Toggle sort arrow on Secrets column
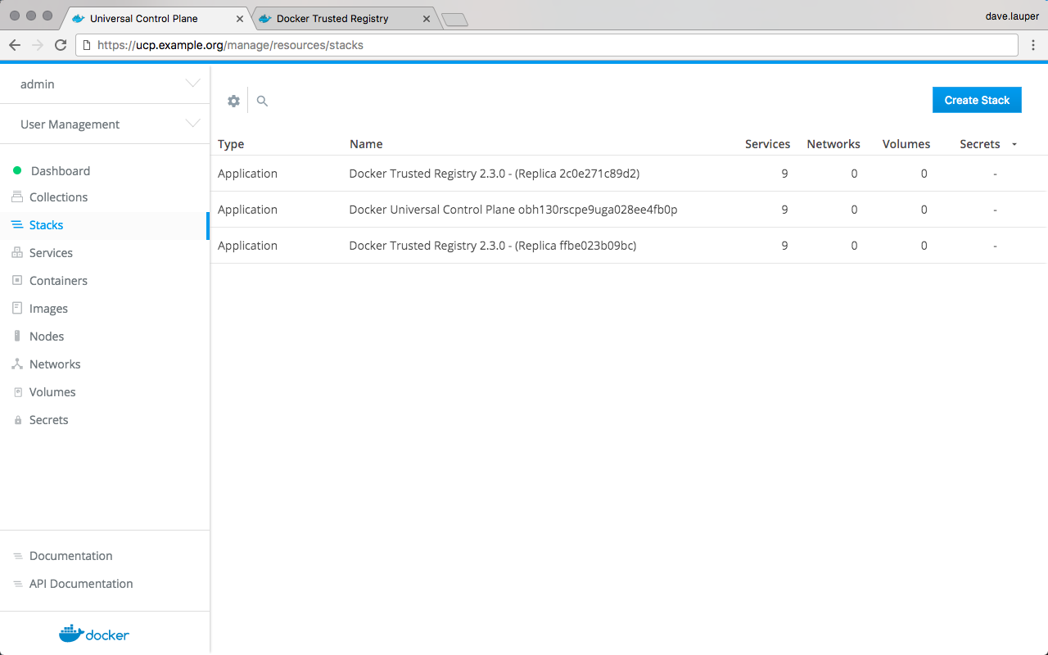Viewport: 1048px width, 655px height. [x=1014, y=144]
